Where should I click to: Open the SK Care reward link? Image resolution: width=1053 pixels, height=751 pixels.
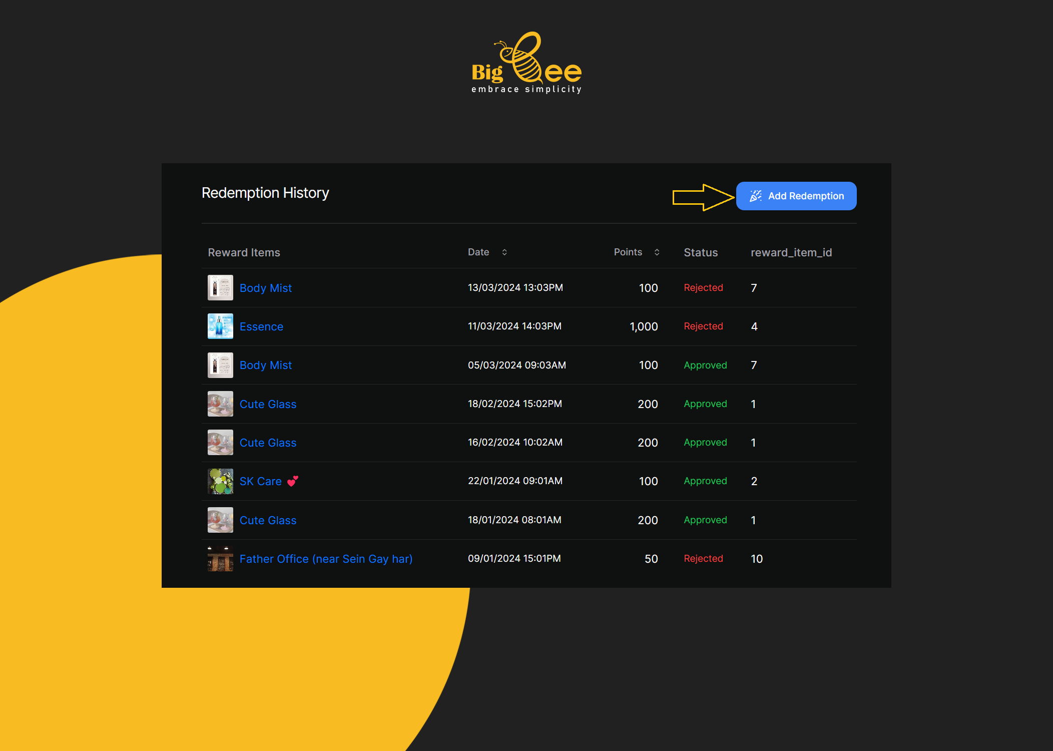point(260,481)
